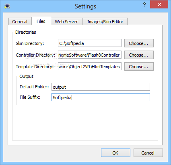Switch to the General tab
The height and width of the screenshot is (165, 171).
click(x=20, y=22)
